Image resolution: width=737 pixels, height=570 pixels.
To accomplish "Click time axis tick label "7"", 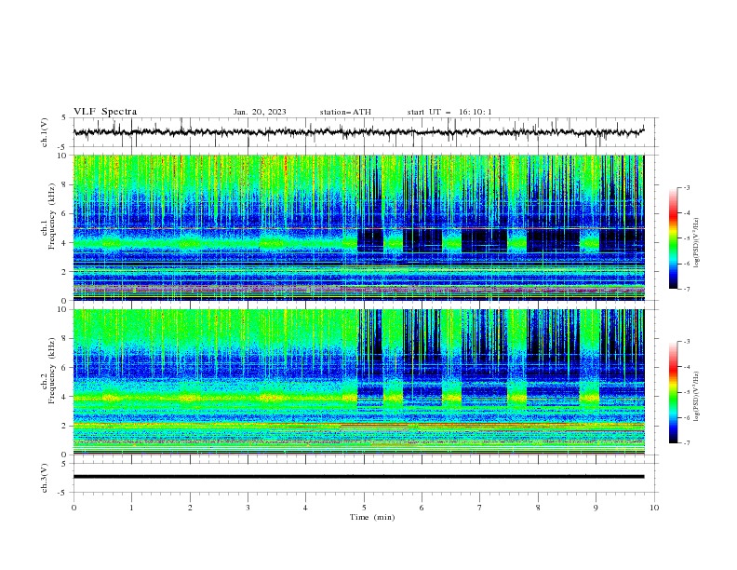I will pyautogui.click(x=480, y=508).
